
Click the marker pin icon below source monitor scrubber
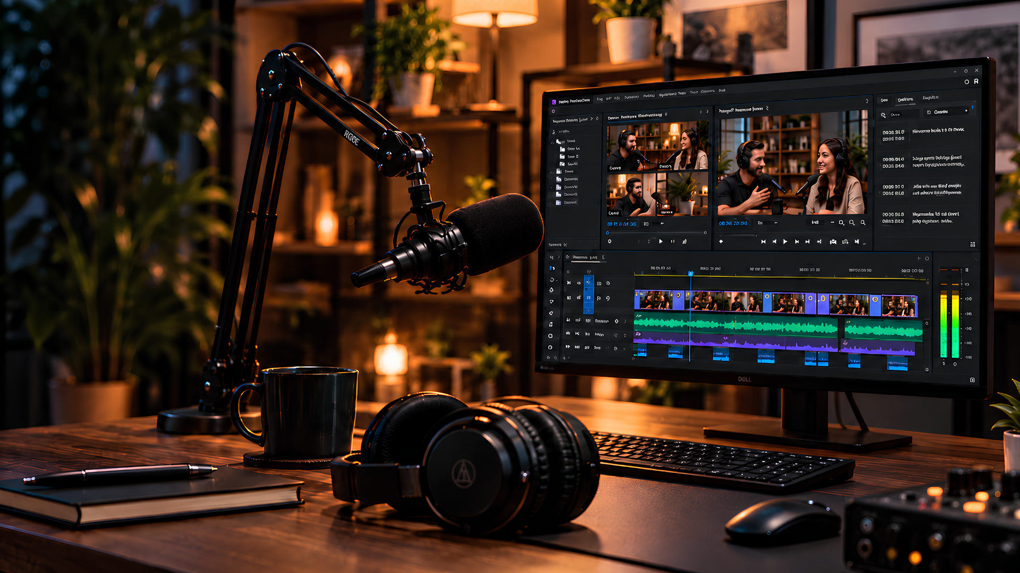click(610, 241)
